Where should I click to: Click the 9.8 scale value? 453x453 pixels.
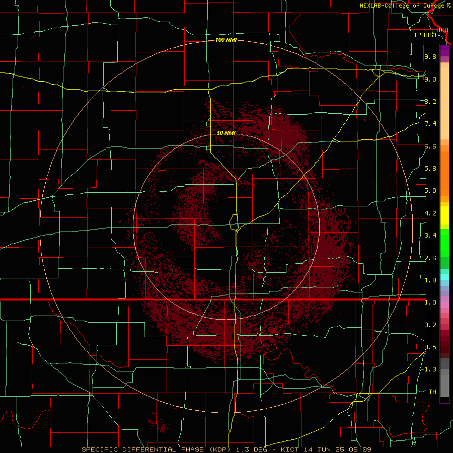pos(430,57)
